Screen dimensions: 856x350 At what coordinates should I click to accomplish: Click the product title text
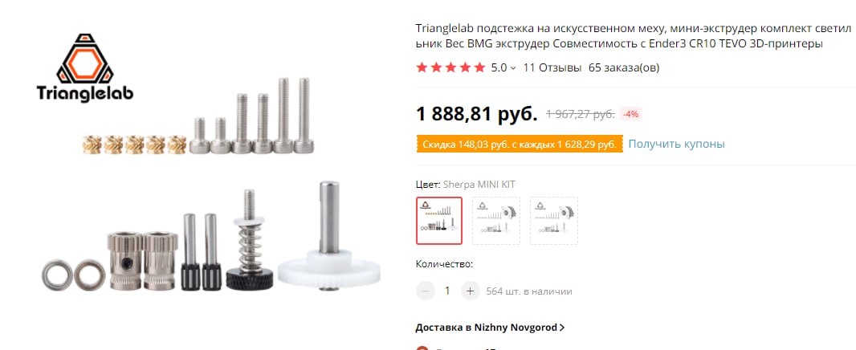(634, 35)
